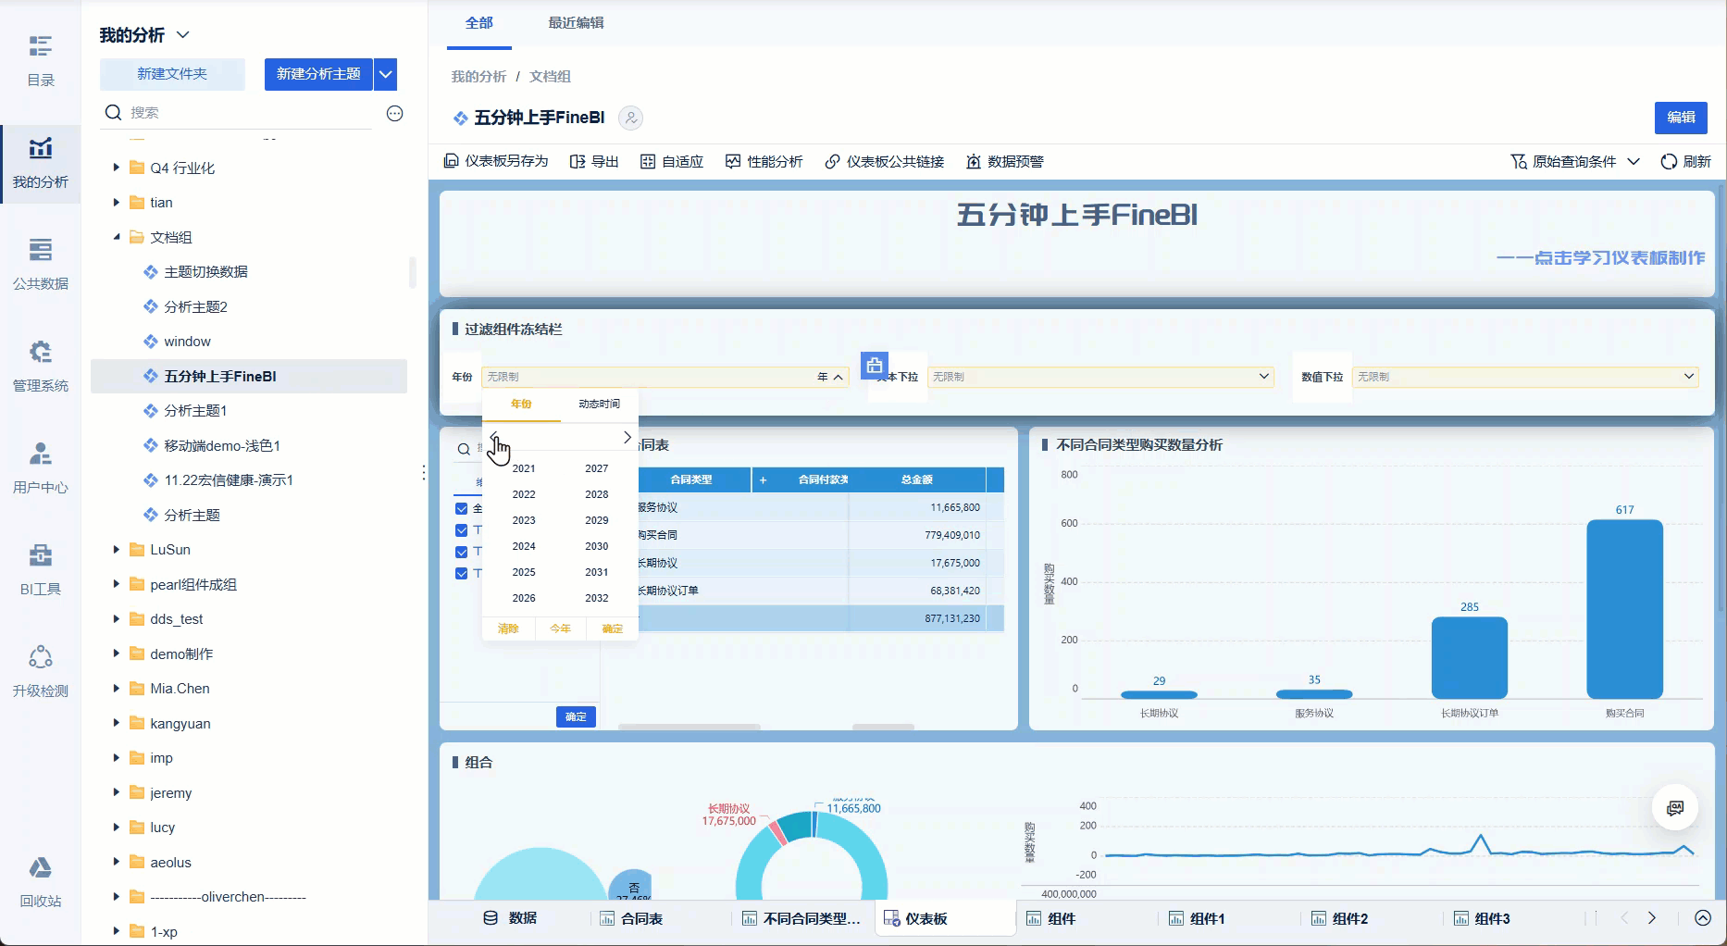
Task: Click 仪表板另存为 in the dashboard toolbar
Action: click(x=496, y=161)
